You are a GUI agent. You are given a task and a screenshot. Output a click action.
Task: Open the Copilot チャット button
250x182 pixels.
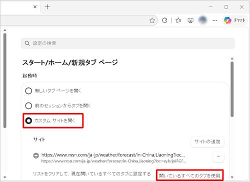(x=234, y=20)
